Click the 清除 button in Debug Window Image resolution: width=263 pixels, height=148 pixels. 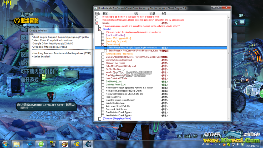(32, 34)
